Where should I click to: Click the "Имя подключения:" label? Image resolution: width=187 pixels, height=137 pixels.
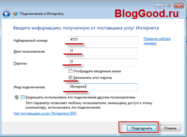(x=29, y=87)
